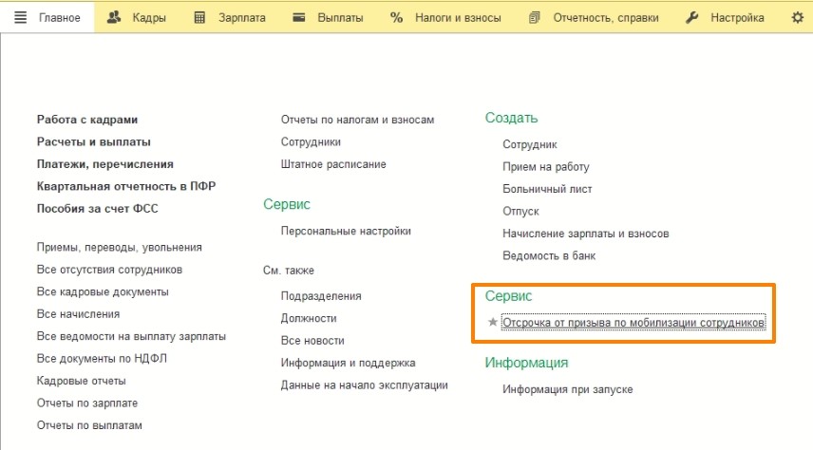Screen dimensions: 813x450
Task: Open Штатное расписание
Action: click(x=333, y=164)
